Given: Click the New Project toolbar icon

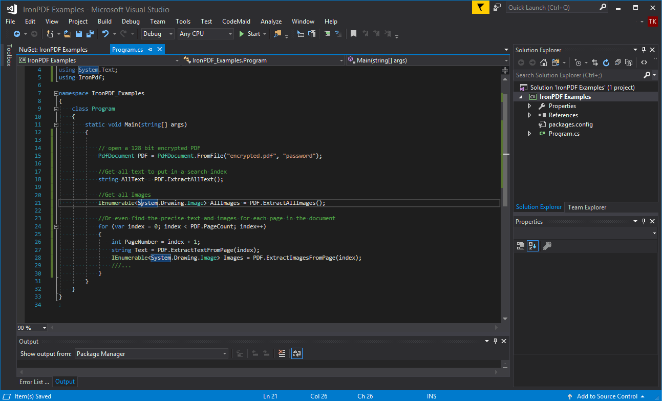Looking at the screenshot, I should 50,34.
